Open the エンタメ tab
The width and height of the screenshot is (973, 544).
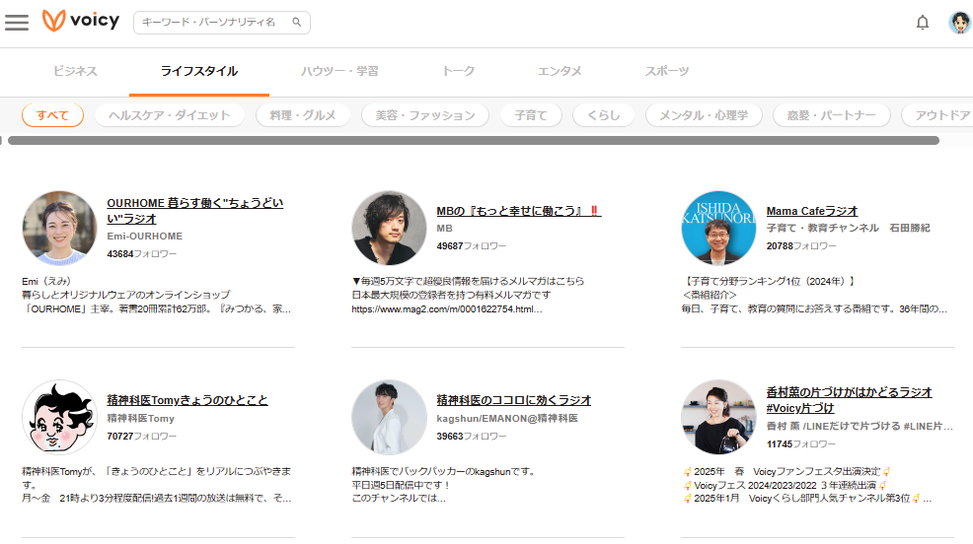(x=560, y=71)
